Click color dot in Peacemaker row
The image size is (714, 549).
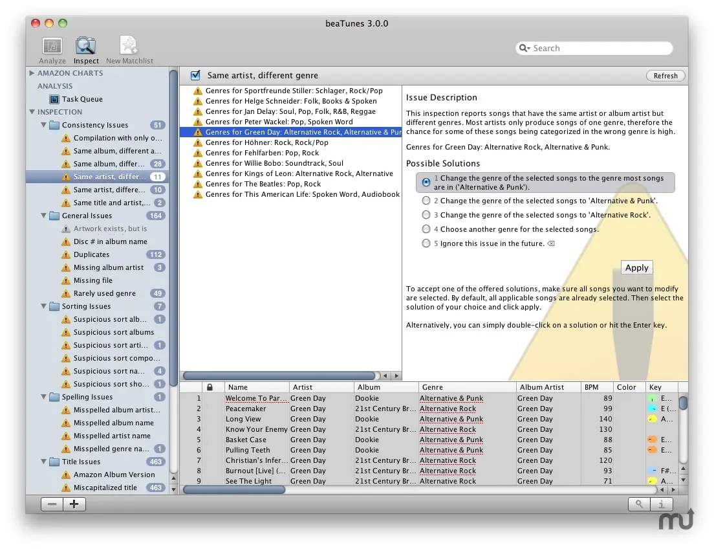(x=652, y=409)
